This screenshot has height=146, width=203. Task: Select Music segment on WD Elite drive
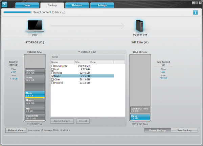point(140,117)
